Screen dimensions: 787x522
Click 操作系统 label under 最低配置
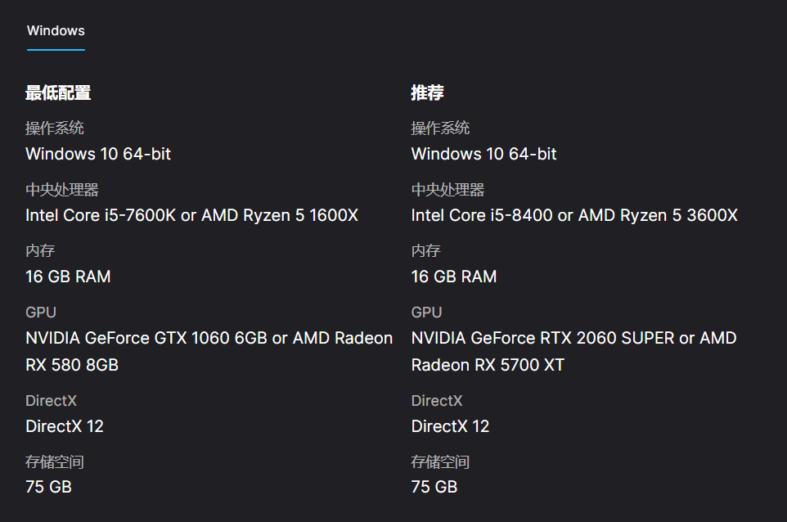click(x=55, y=128)
